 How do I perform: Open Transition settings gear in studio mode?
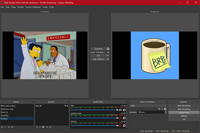point(108,49)
